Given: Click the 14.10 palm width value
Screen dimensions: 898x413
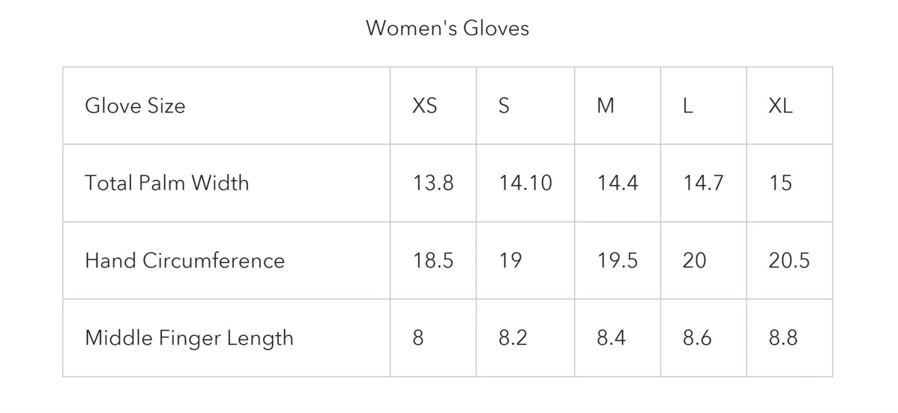Looking at the screenshot, I should click(x=525, y=183).
